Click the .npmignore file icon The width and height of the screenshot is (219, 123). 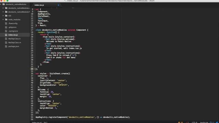click(6, 31)
